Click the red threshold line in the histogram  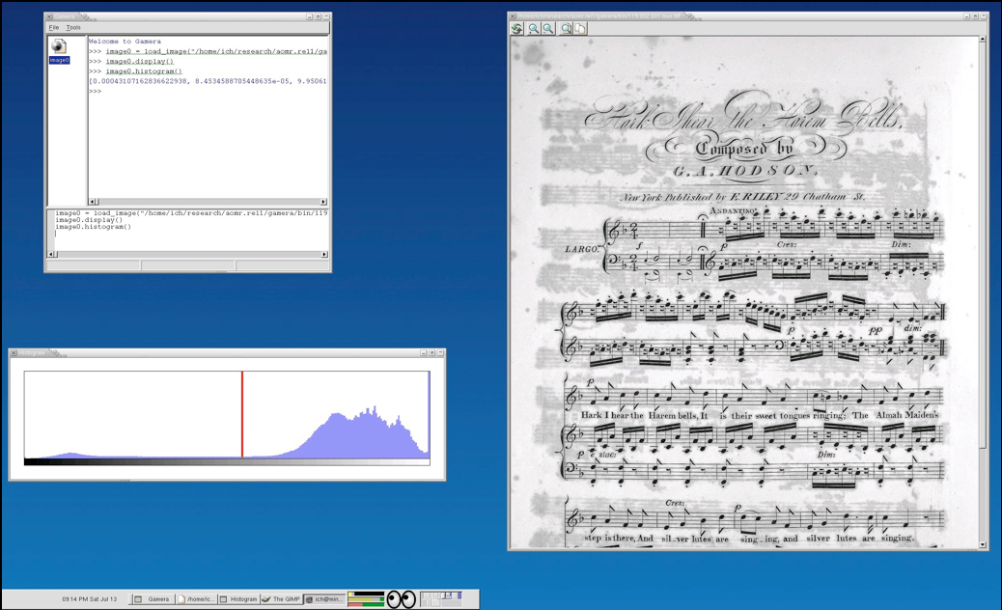pos(242,414)
